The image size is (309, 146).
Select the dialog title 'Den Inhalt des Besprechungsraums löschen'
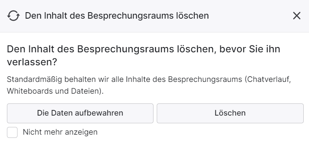tap(117, 16)
